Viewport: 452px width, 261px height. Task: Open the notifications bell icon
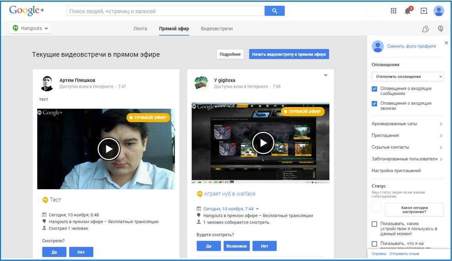pyautogui.click(x=408, y=11)
